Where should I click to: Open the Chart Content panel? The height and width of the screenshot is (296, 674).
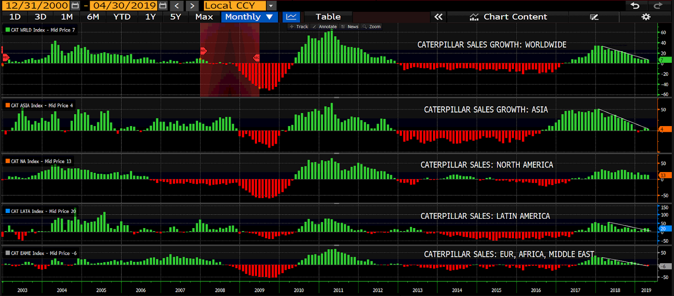pos(508,17)
